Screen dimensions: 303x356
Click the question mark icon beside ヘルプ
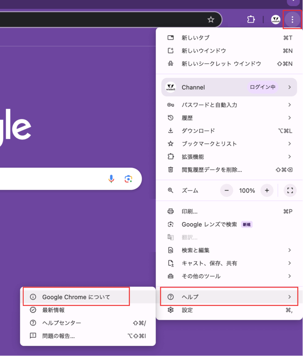tap(170, 297)
